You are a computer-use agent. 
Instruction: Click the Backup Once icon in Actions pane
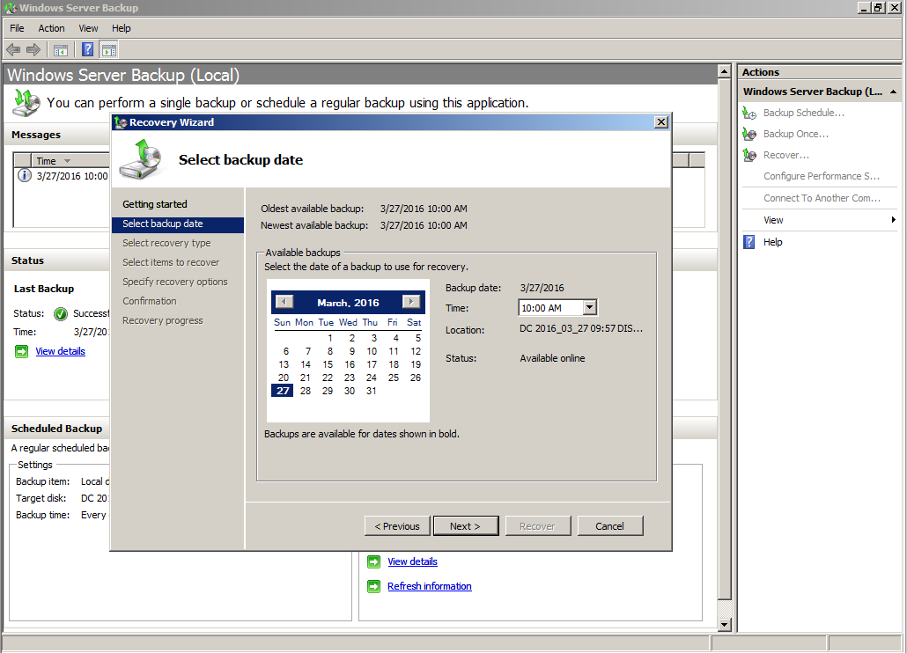[x=749, y=134]
